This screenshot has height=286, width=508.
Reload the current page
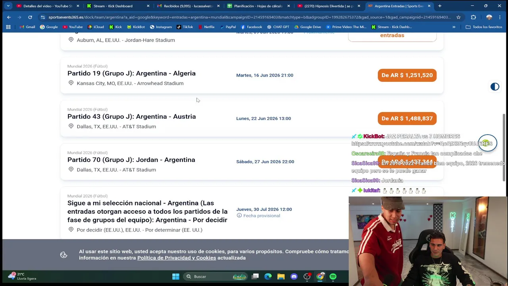pyautogui.click(x=30, y=17)
